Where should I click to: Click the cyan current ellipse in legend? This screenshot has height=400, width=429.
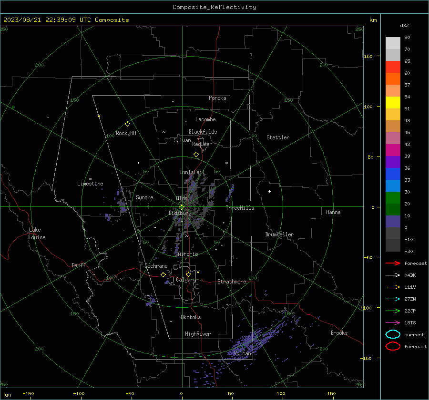tap(393, 334)
